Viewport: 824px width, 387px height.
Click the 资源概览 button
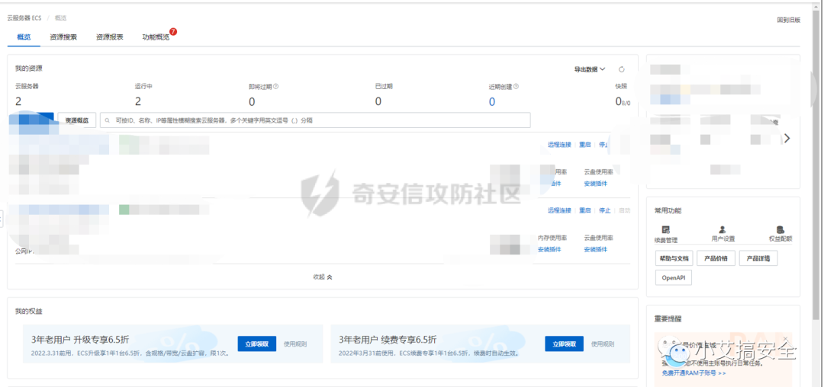(77, 120)
